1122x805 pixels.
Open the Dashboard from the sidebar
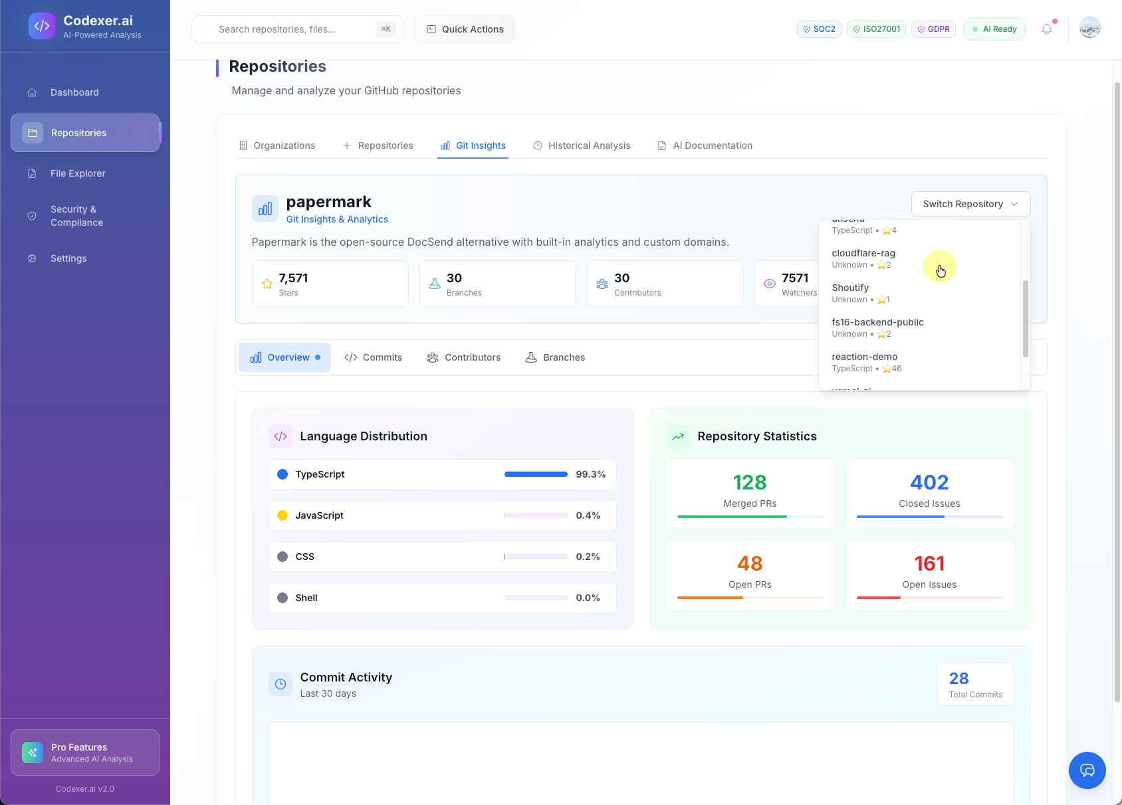tap(74, 92)
